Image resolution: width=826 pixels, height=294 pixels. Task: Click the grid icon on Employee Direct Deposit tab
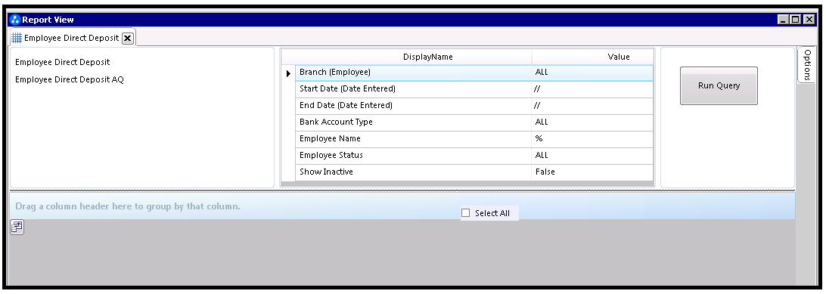click(17, 38)
